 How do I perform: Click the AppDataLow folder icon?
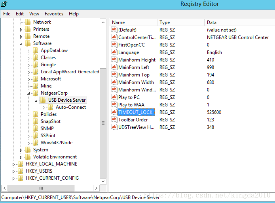36,50
